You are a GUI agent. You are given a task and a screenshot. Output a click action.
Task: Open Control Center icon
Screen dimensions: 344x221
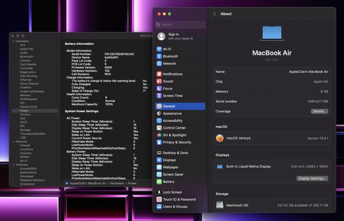point(159,128)
